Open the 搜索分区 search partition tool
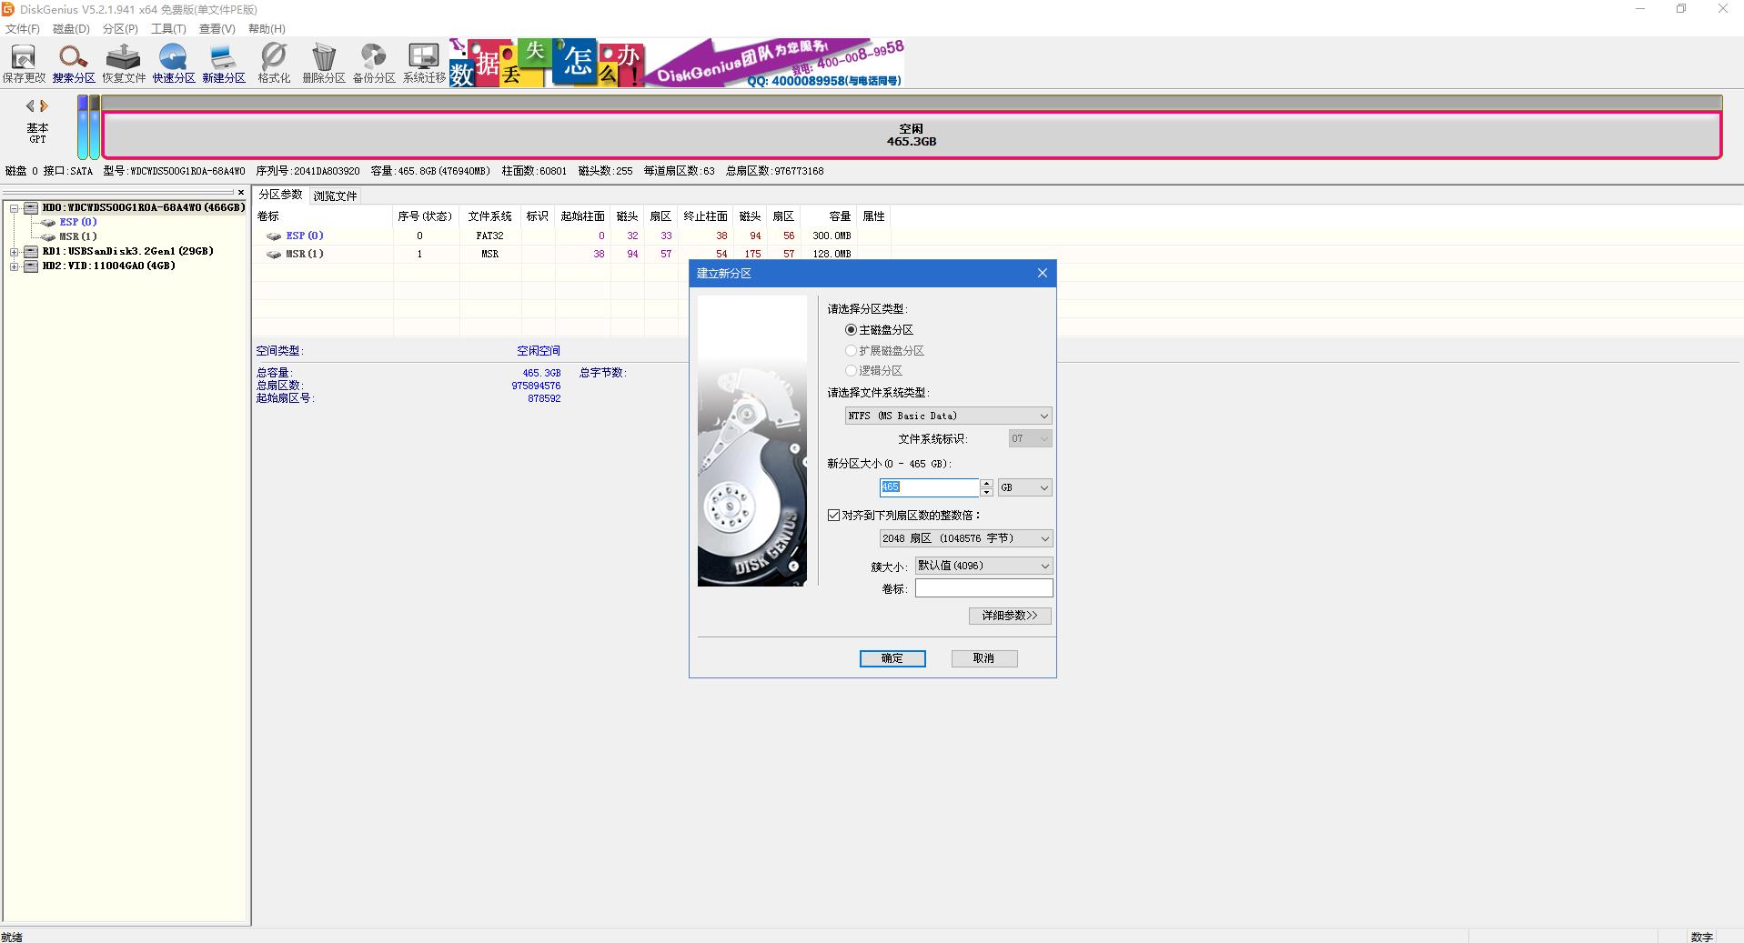The image size is (1744, 943). [74, 64]
